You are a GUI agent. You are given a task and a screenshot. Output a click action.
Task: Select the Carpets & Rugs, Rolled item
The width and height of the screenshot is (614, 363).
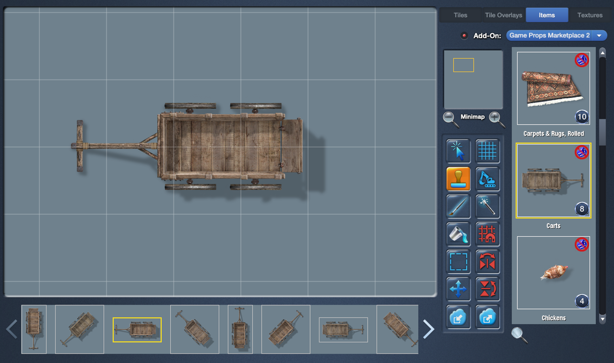[554, 88]
